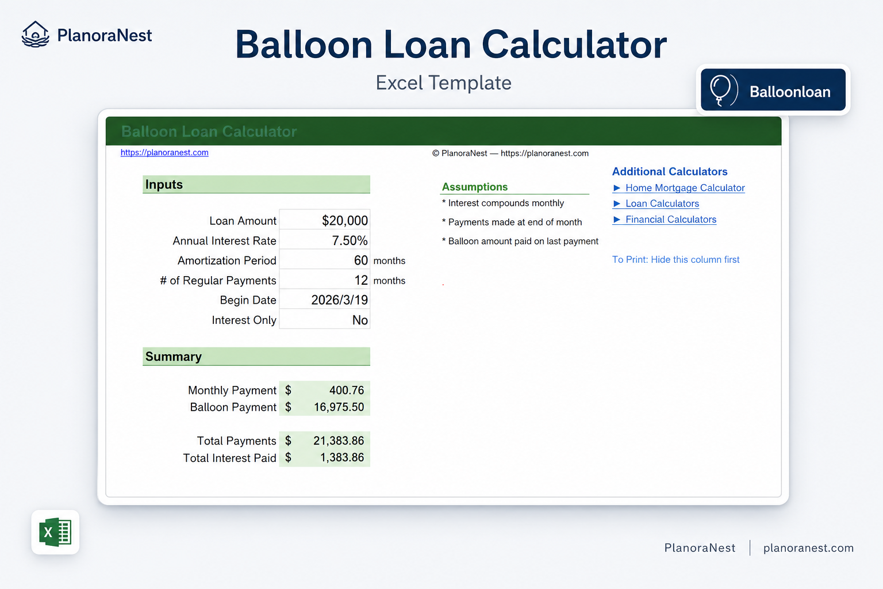This screenshot has height=589, width=883.
Task: Open the Financial Calculators link
Action: coord(671,220)
